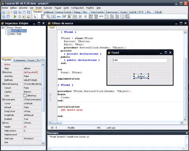Pick the TPopupMenu component icon
This screenshot has height=151, width=189.
48,16
